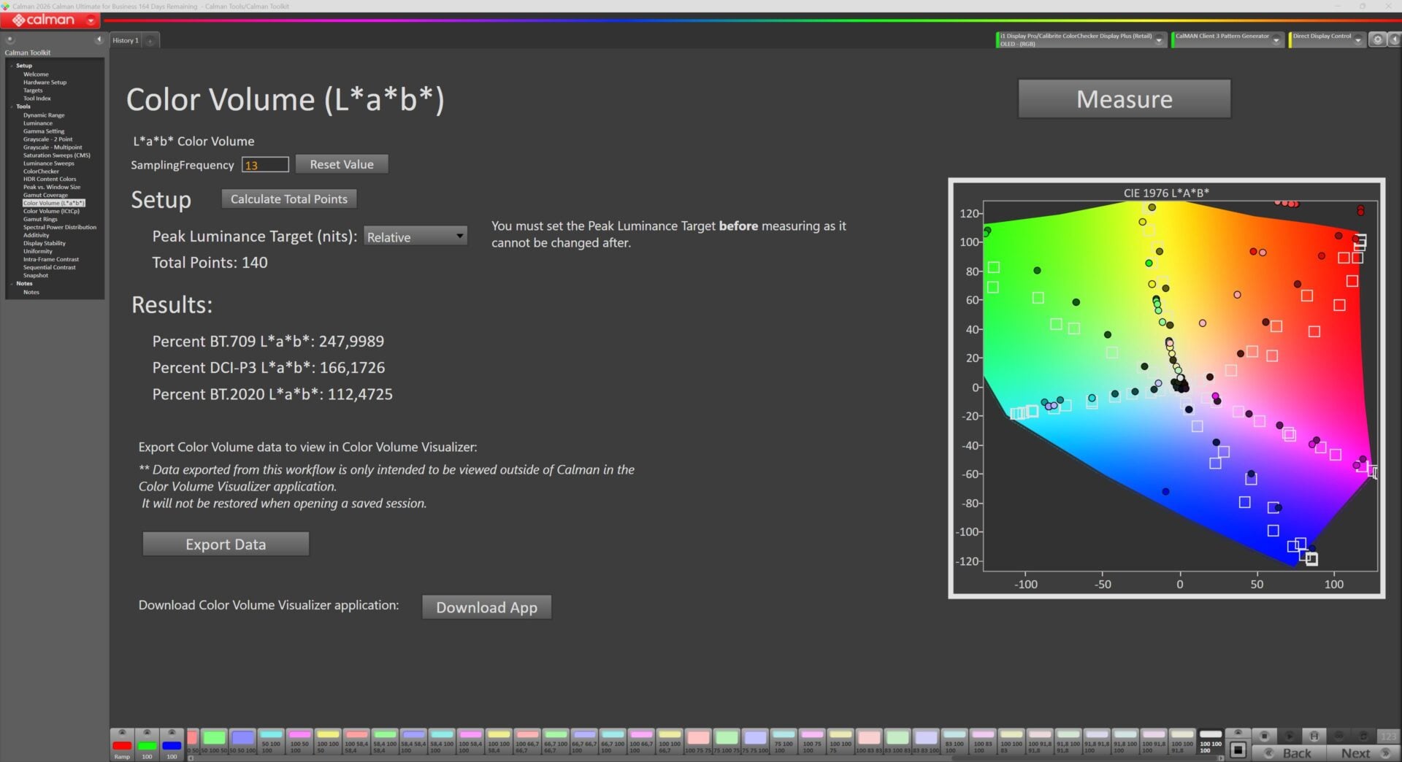Click the play/continuous read icon

tap(1290, 736)
